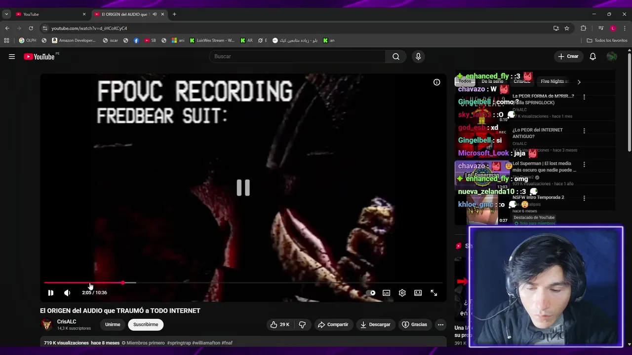This screenshot has height=355, width=632.
Task: Close the El ORIGEN del AUDIO tab
Action: point(162,14)
